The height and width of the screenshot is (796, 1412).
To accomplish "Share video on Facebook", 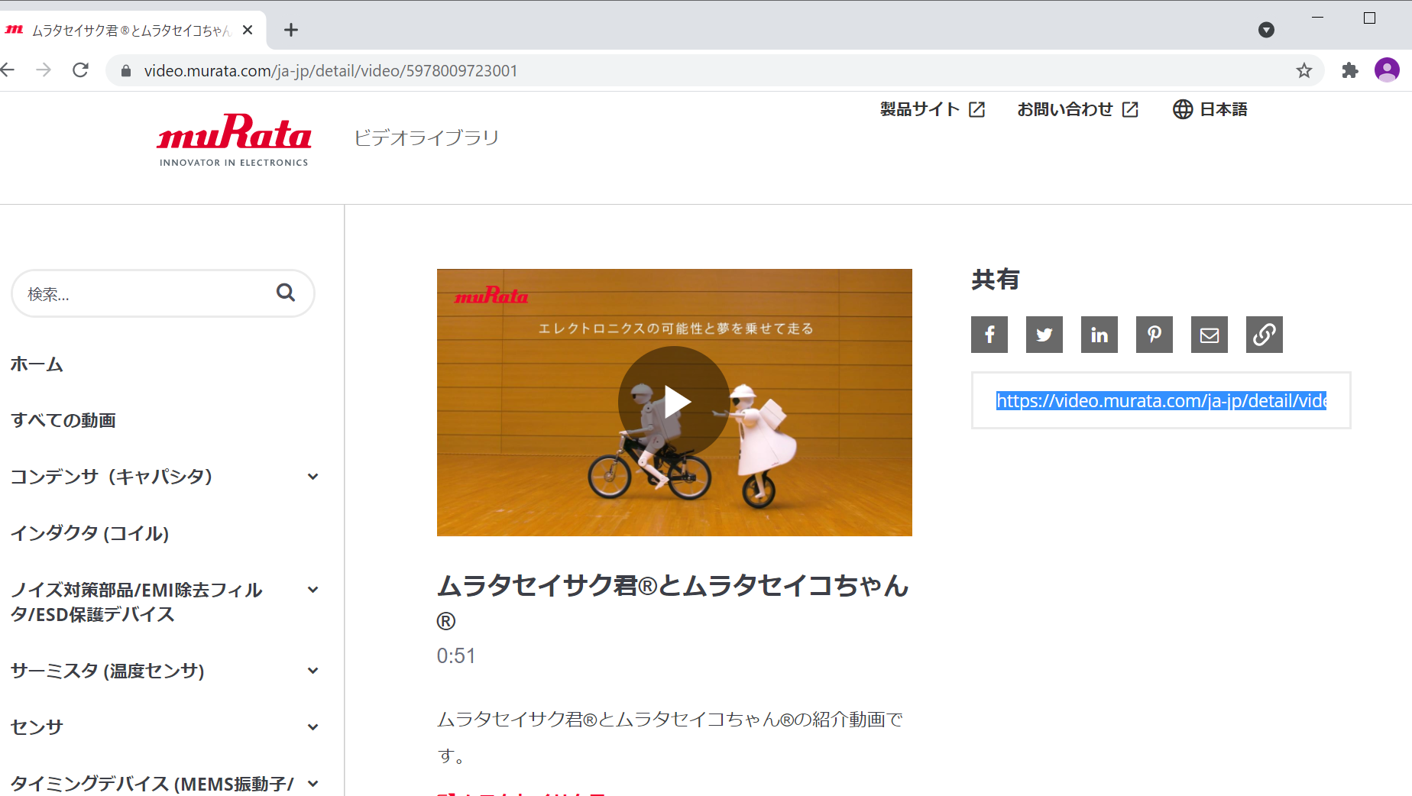I will 989,335.
